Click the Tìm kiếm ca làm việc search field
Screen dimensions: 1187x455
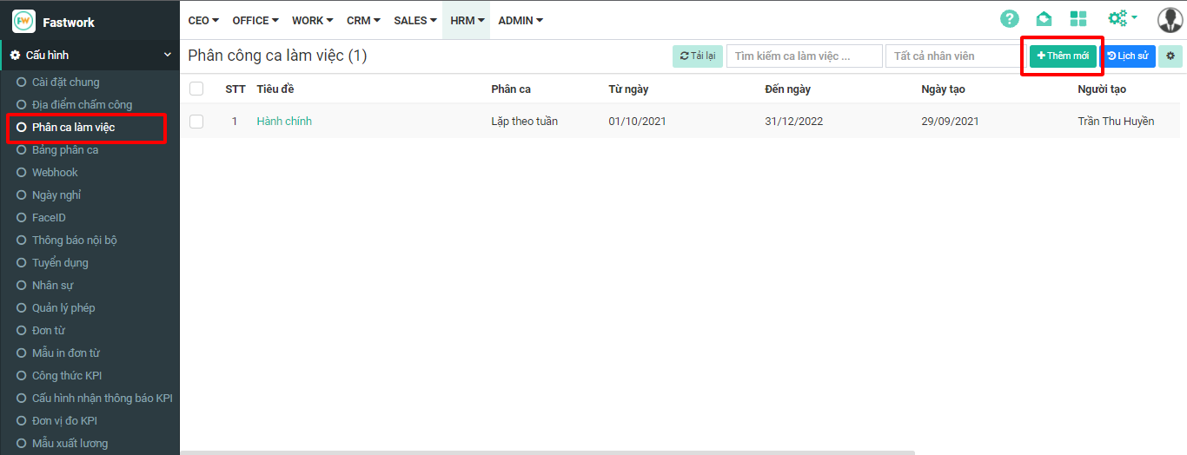point(804,56)
